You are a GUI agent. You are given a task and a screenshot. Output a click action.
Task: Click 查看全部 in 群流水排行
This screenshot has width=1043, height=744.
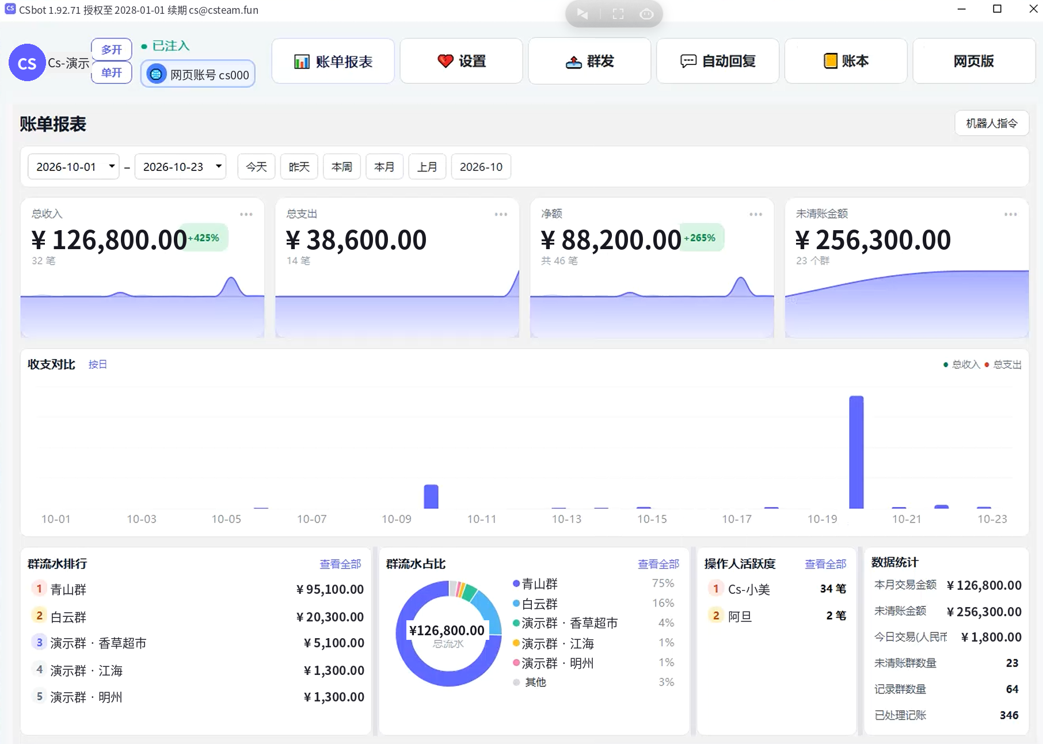(x=340, y=564)
